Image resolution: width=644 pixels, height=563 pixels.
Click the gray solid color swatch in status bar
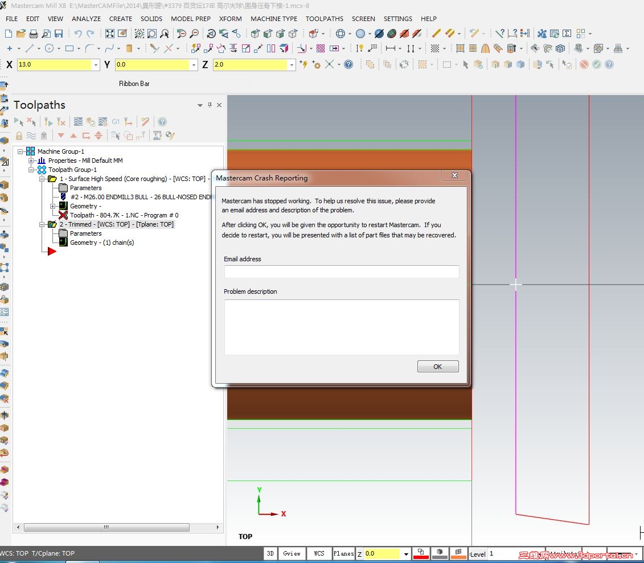pos(440,553)
